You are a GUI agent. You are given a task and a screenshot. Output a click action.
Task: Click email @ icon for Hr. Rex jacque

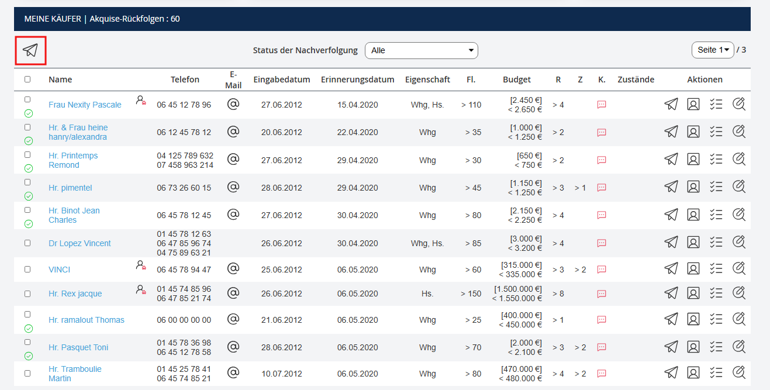coord(233,293)
